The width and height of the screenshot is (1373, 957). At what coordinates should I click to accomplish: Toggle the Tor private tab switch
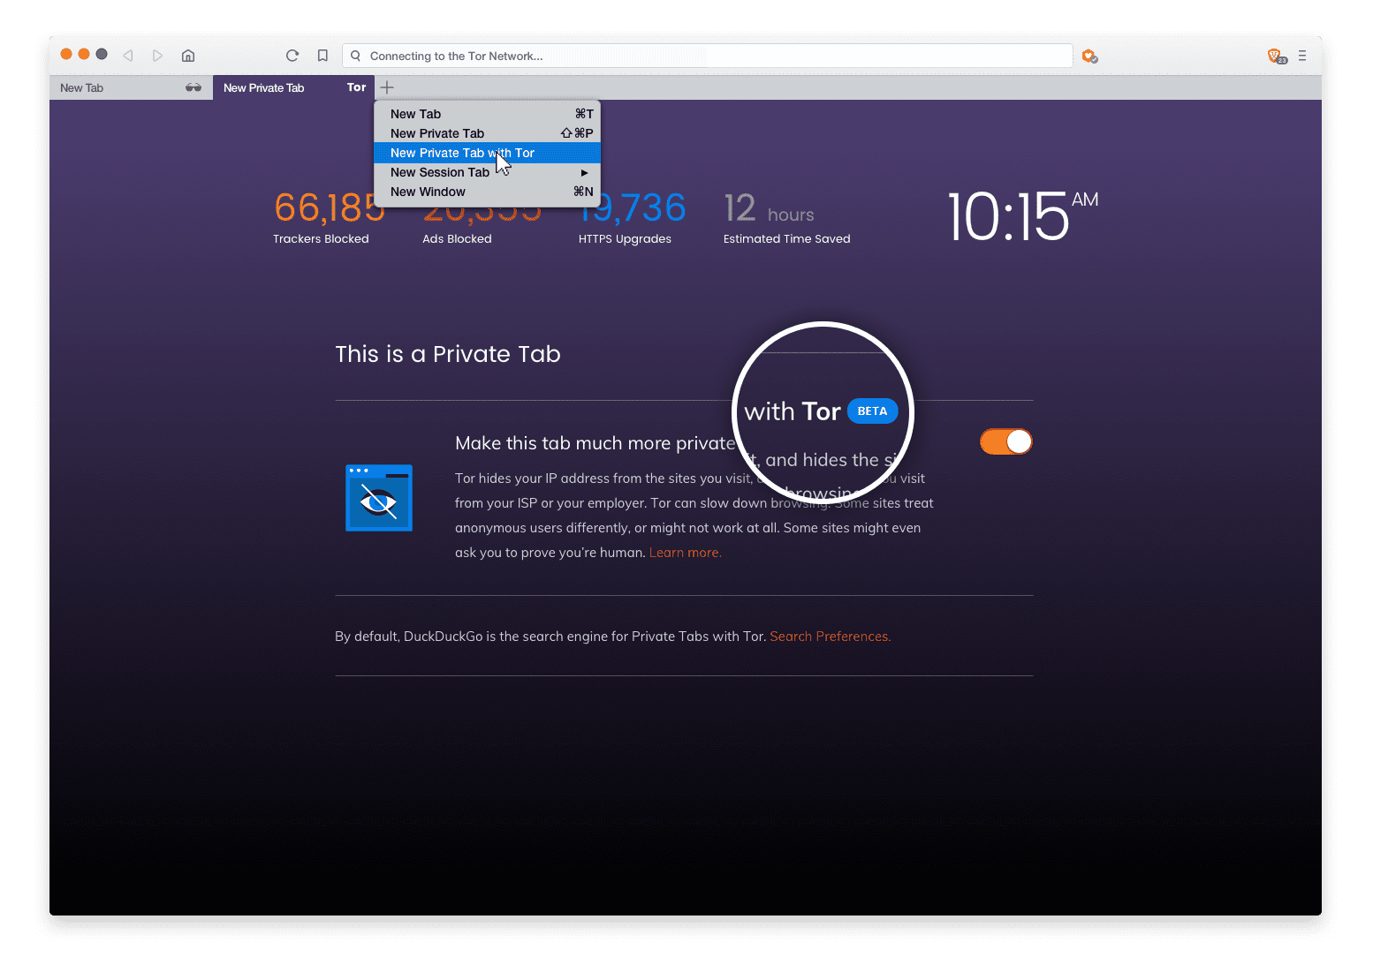click(1006, 441)
